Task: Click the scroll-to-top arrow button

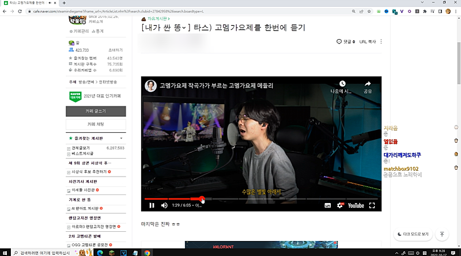Action: tap(441, 234)
